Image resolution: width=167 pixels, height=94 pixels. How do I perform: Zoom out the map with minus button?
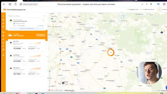click(x=50, y=86)
